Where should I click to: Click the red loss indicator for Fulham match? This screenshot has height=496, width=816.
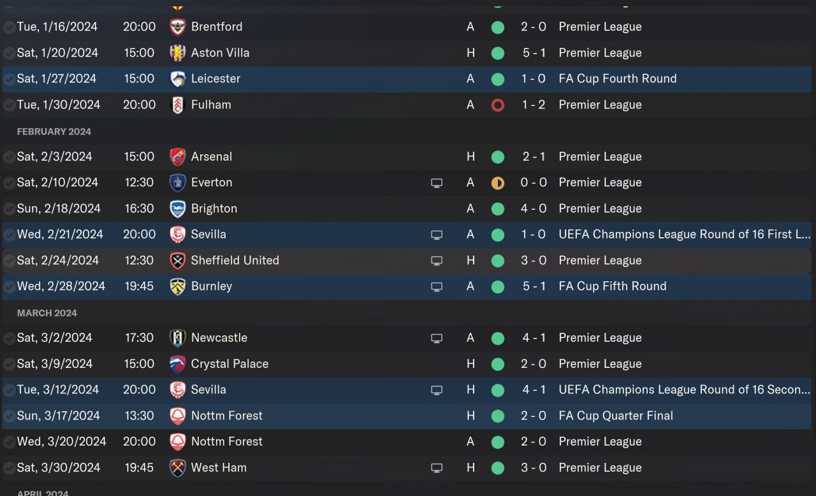coord(498,105)
